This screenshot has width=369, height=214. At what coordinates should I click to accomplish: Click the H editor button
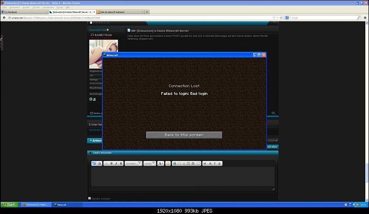[x=205, y=163]
